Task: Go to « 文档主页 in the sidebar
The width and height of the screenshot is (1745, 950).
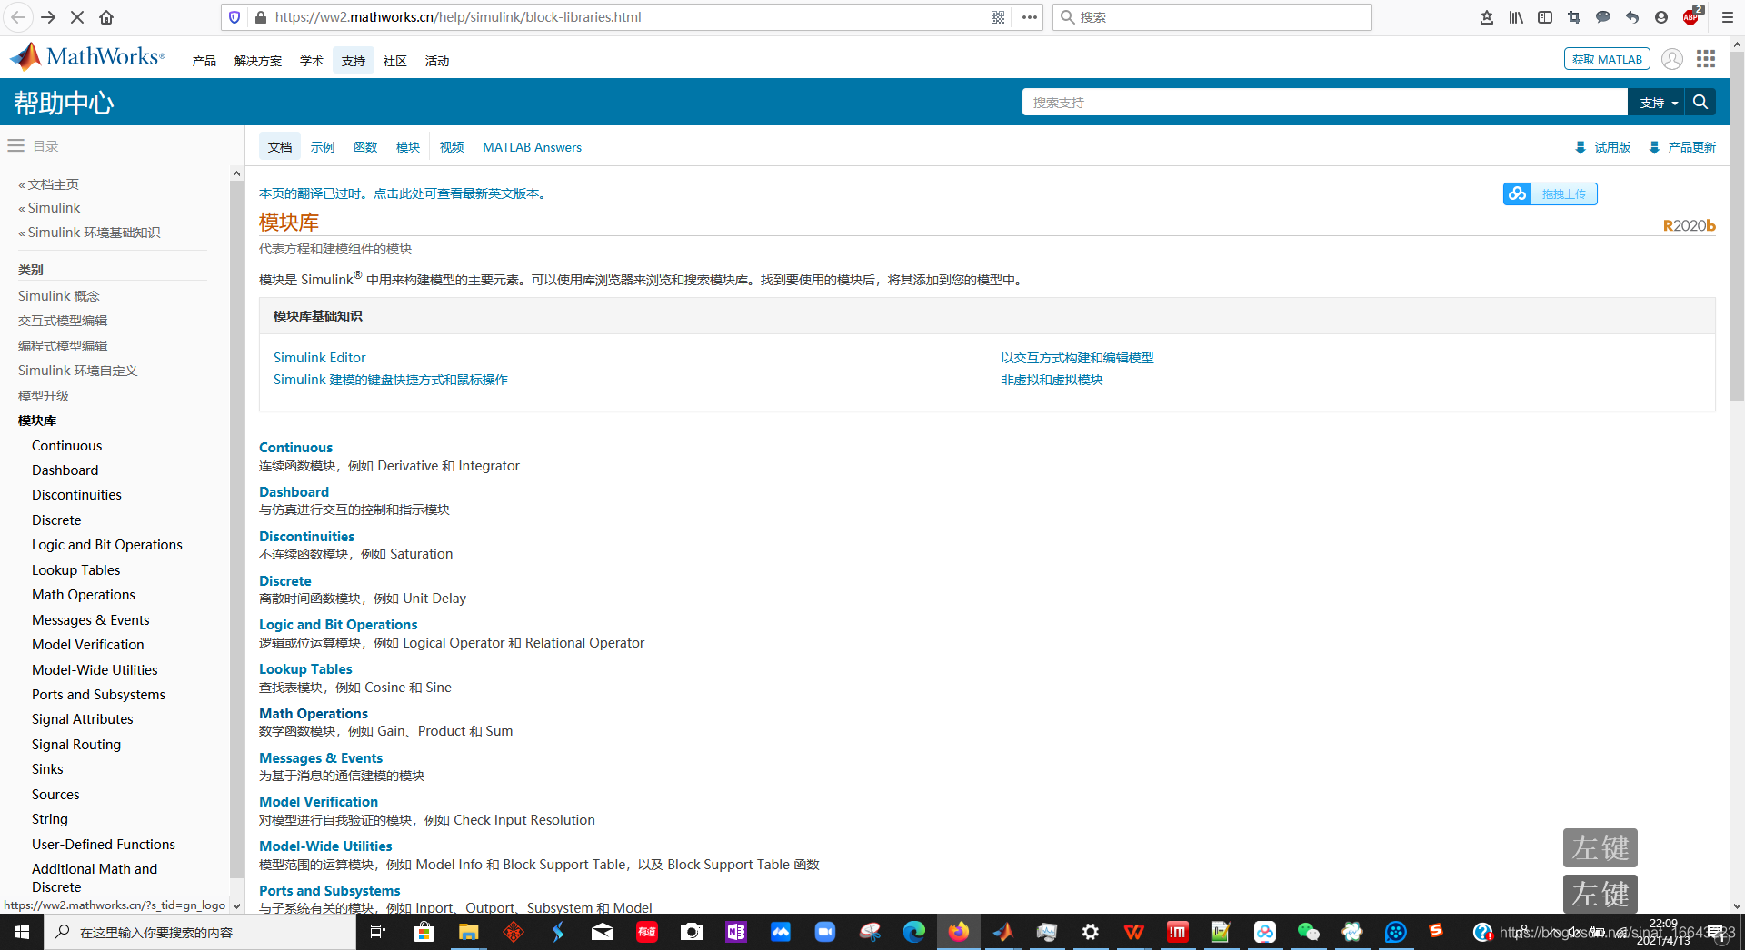Action: pyautogui.click(x=48, y=184)
